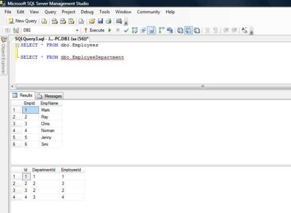The height and width of the screenshot is (213, 291).
Task: Click the Connect icon on SQL toolbar
Action: (x=8, y=30)
